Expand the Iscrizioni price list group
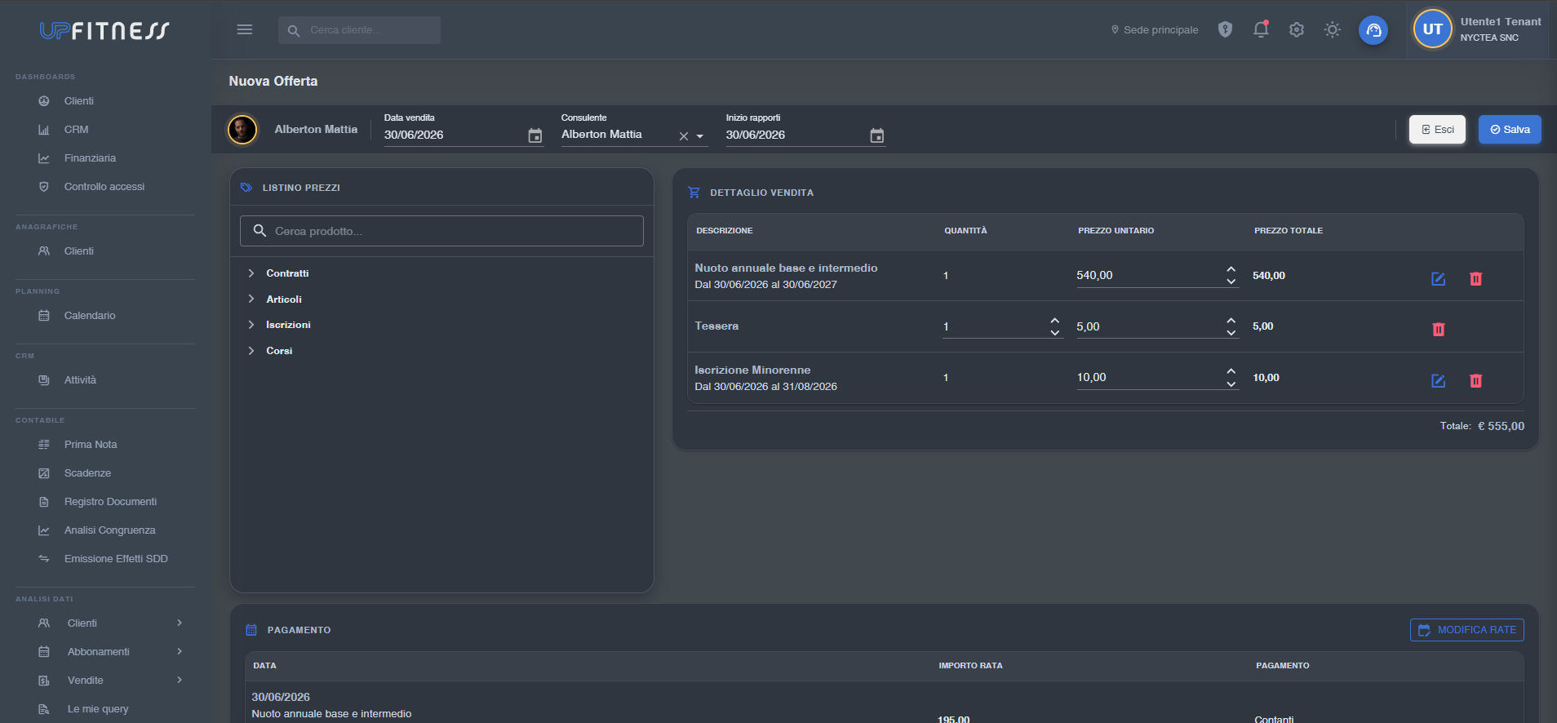Image resolution: width=1557 pixels, height=723 pixels. click(251, 325)
